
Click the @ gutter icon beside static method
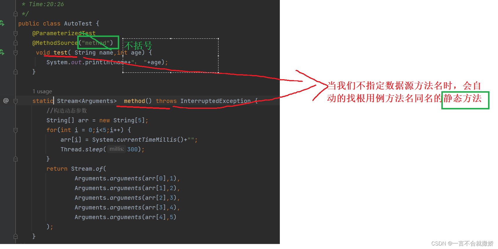[6, 101]
